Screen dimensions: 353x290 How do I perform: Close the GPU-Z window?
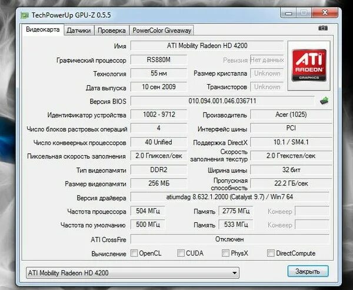pyautogui.click(x=325, y=13)
